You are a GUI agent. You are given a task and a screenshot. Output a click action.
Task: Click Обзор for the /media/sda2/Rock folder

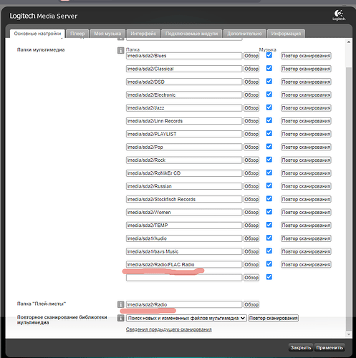(x=251, y=160)
